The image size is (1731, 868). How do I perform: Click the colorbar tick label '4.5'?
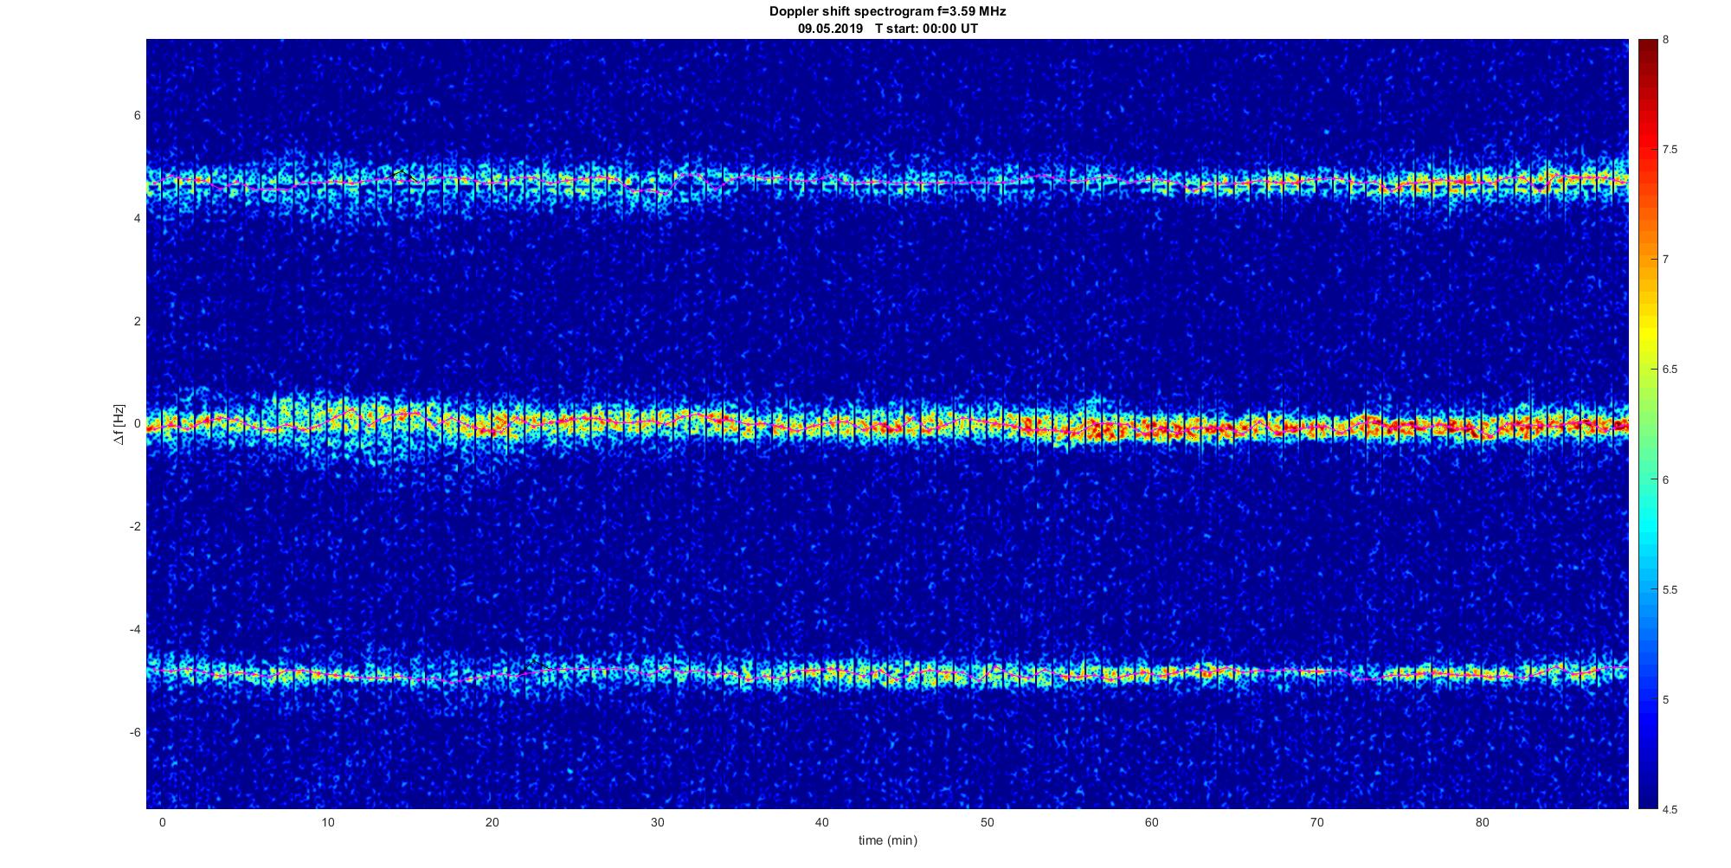[1670, 810]
